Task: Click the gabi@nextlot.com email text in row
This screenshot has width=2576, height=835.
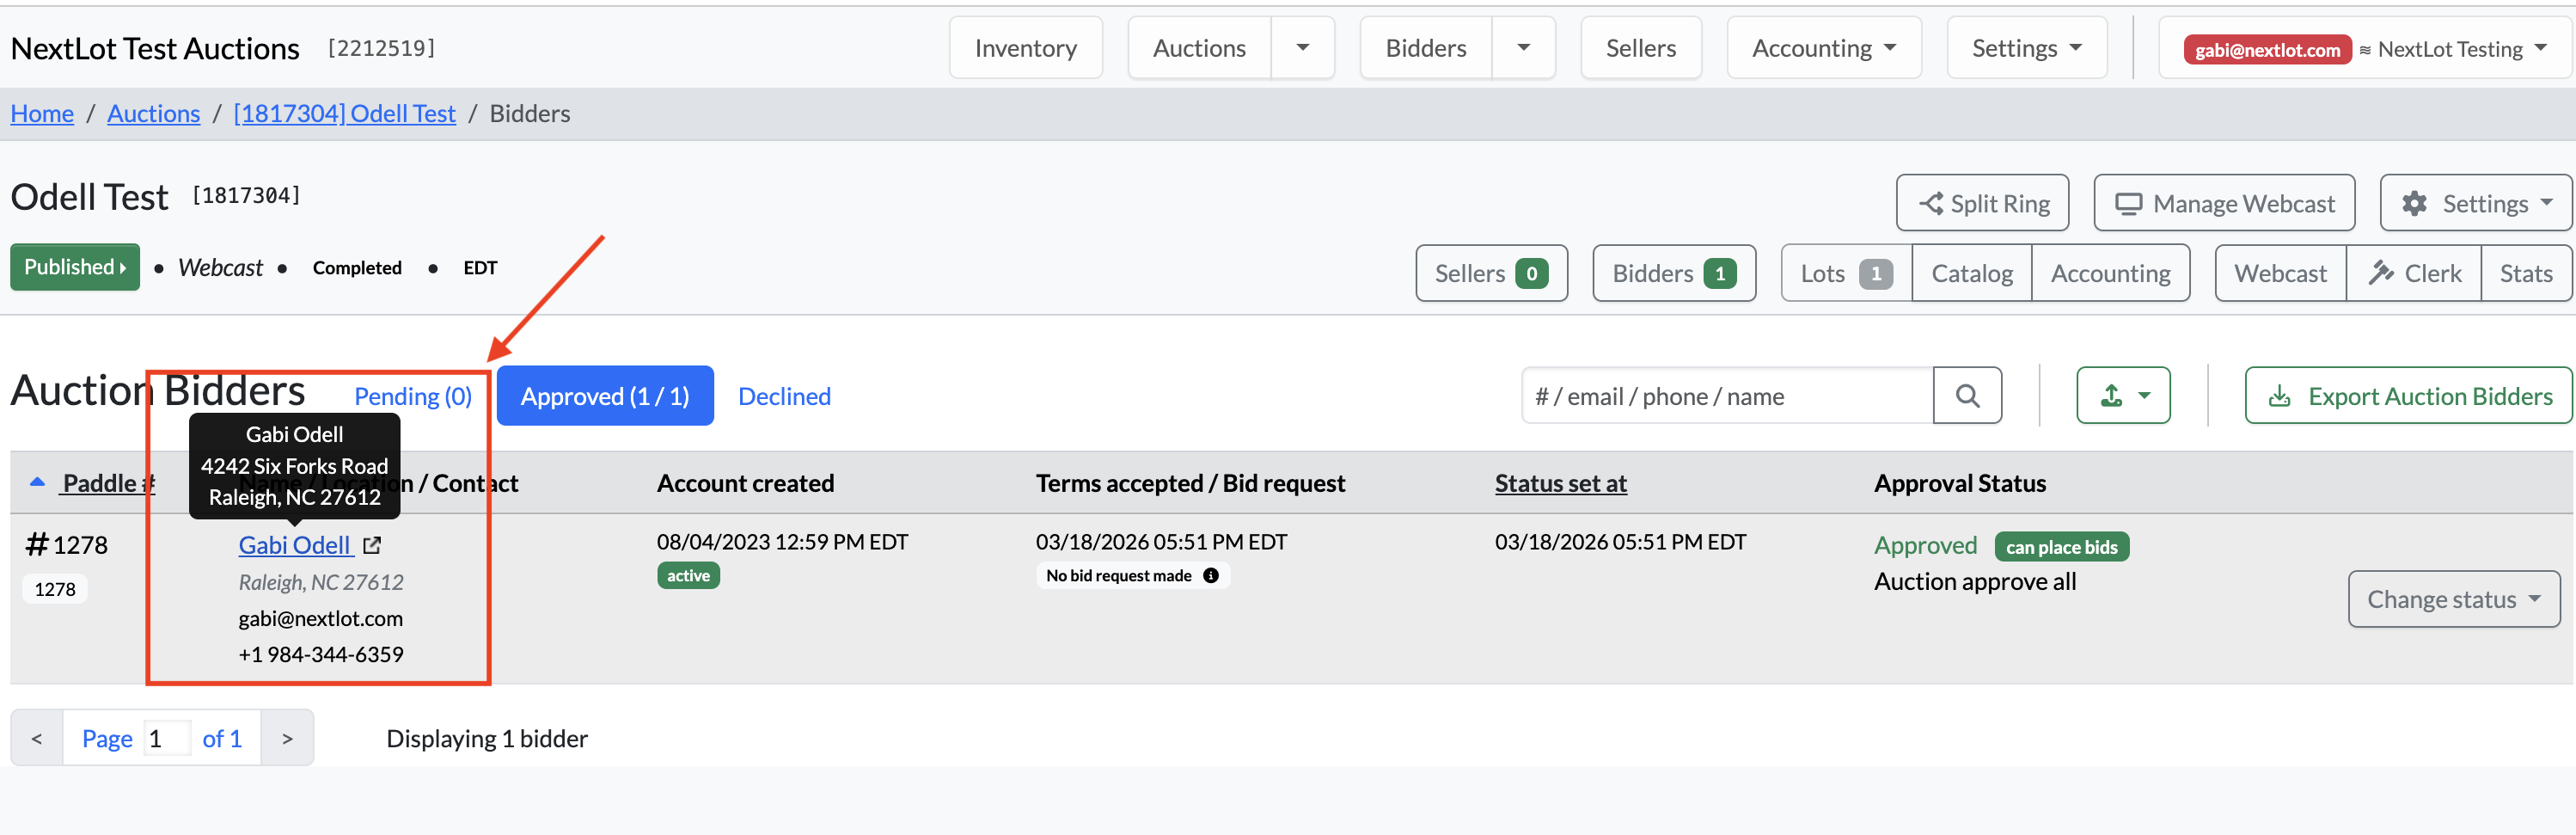Action: click(x=320, y=618)
